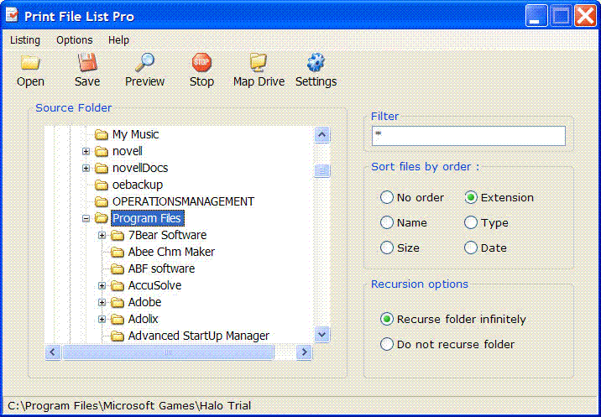Click the Adobe folder icon
Viewport: 601px width, 417px height.
pos(118,302)
